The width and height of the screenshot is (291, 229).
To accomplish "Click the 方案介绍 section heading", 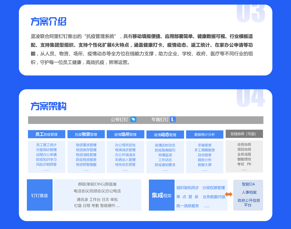I will coord(48,21).
